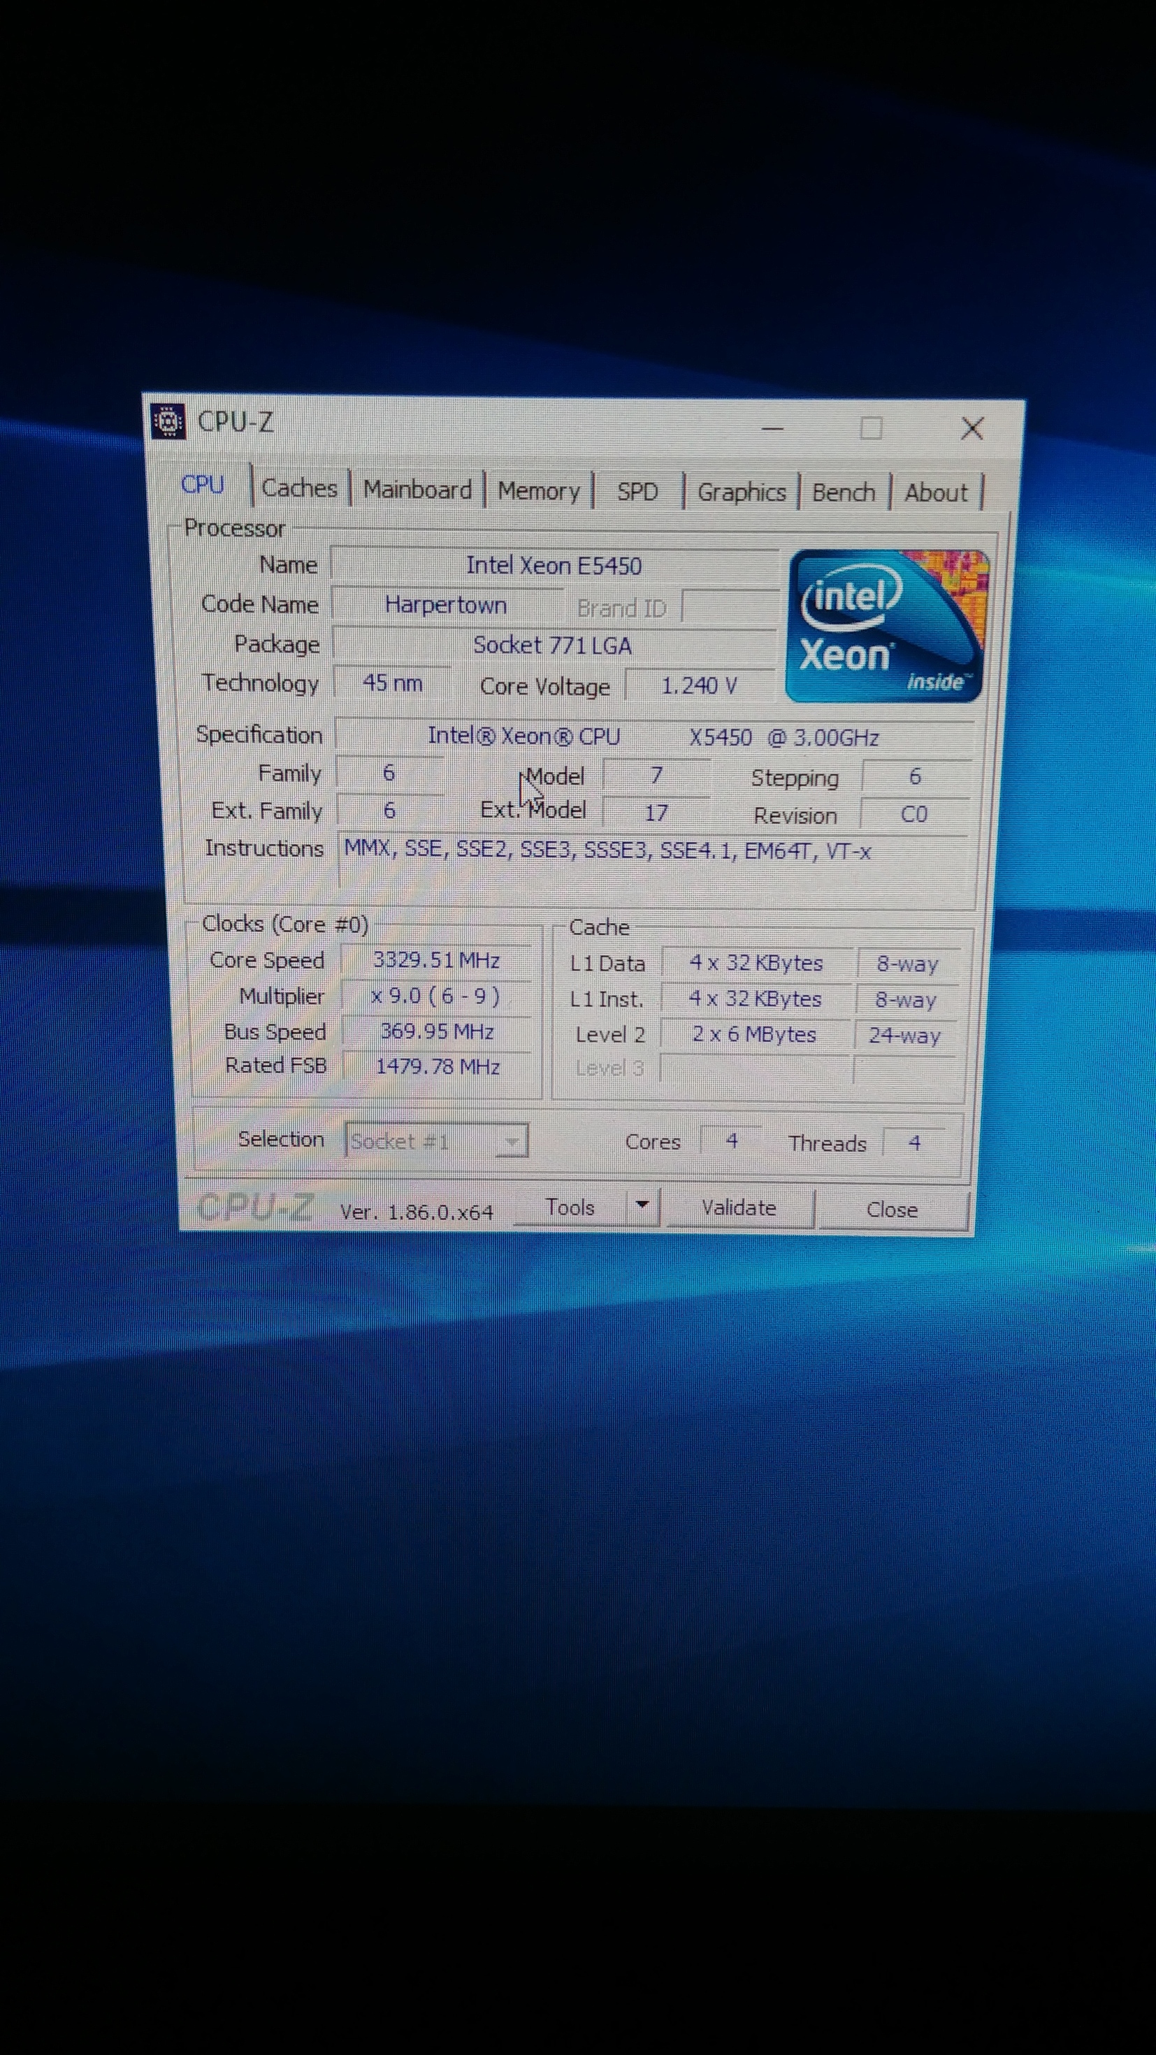Viewport: 1156px width, 2055px height.
Task: Click the Model value 7
Action: [656, 775]
